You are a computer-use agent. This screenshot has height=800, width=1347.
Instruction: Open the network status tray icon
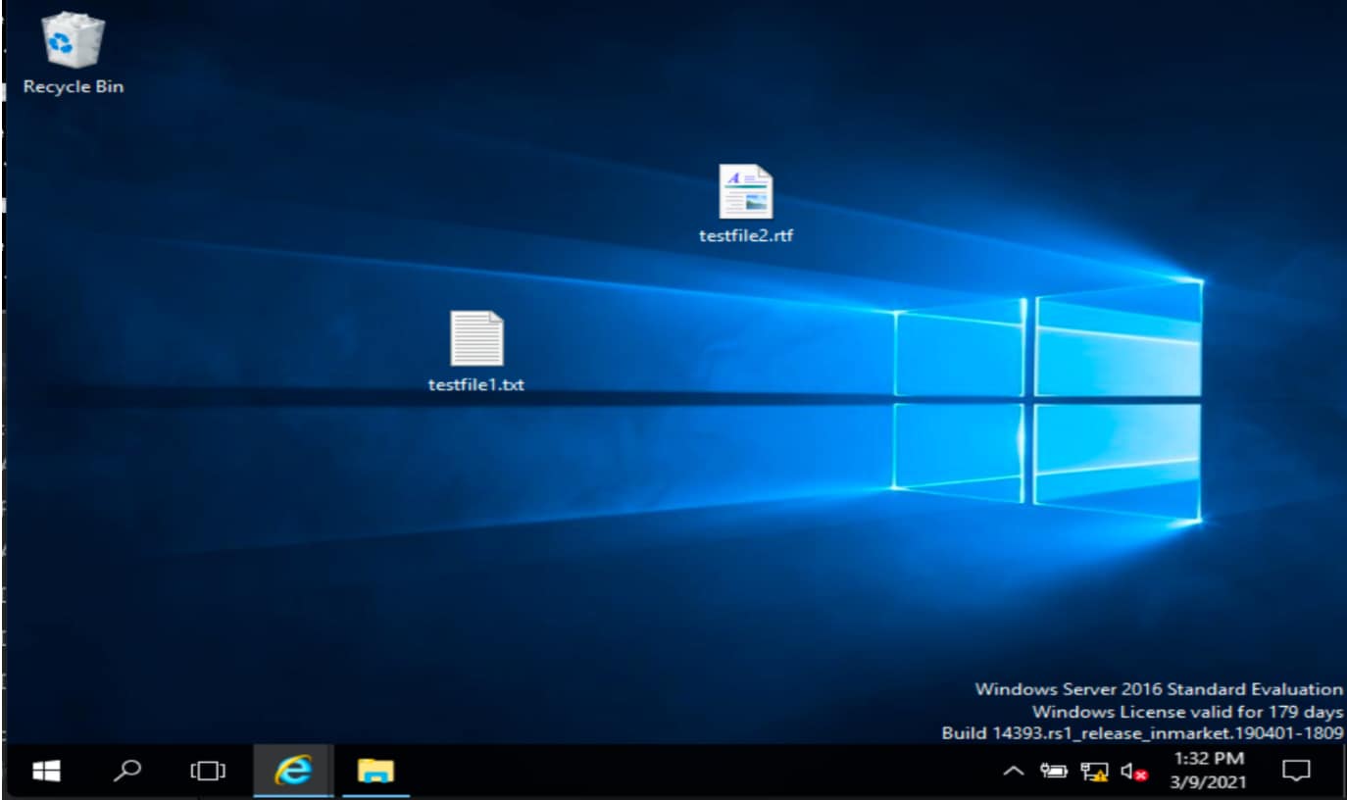[x=1094, y=773]
